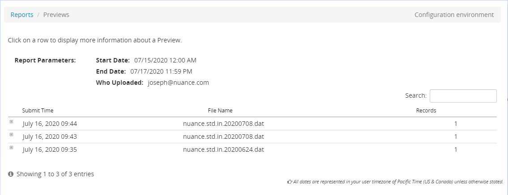Screen dimensions: 508x195
Task: Focus the Search input field
Action: [x=463, y=96]
